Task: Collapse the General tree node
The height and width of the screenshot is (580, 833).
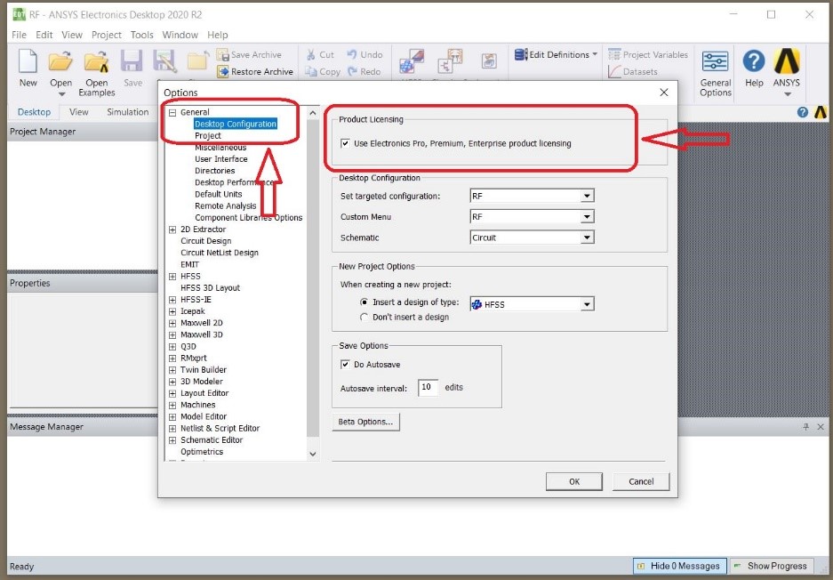Action: [172, 113]
